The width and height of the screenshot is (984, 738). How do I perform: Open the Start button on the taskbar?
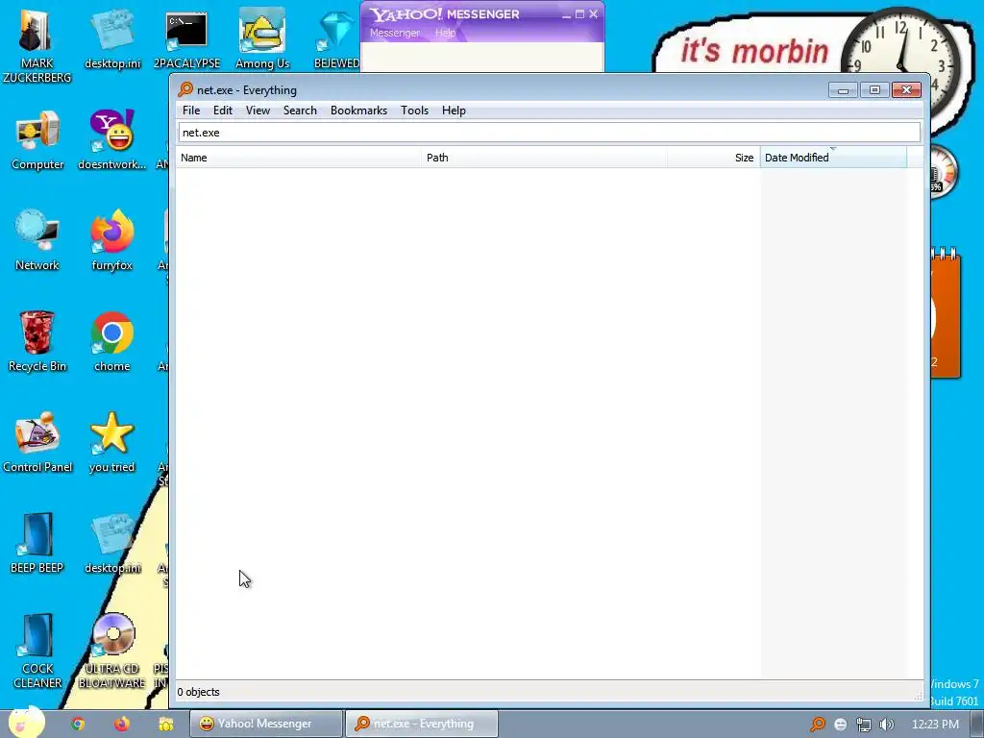[x=26, y=723]
